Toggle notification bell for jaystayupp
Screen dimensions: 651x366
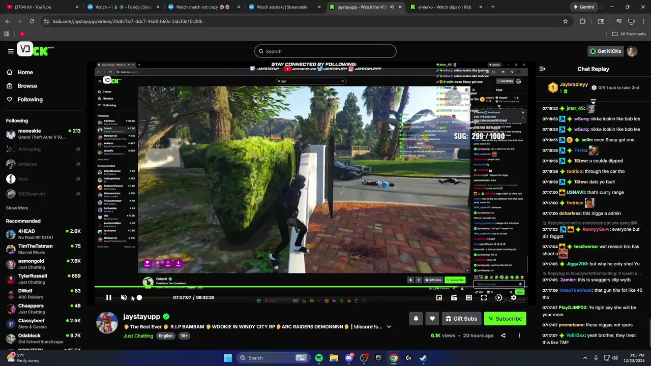point(416,319)
